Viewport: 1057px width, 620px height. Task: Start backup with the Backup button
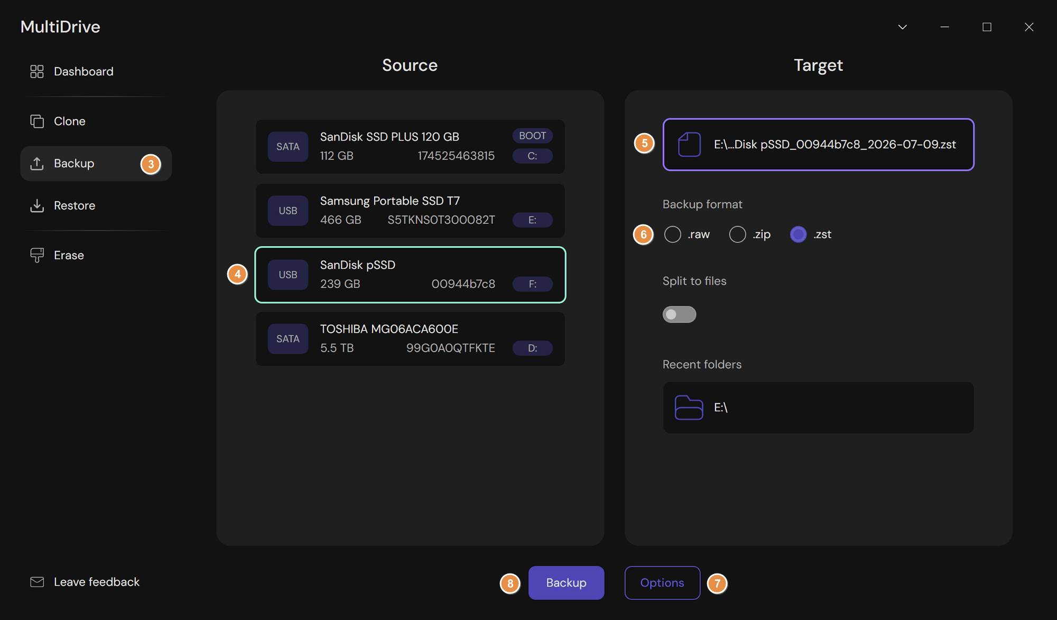566,583
